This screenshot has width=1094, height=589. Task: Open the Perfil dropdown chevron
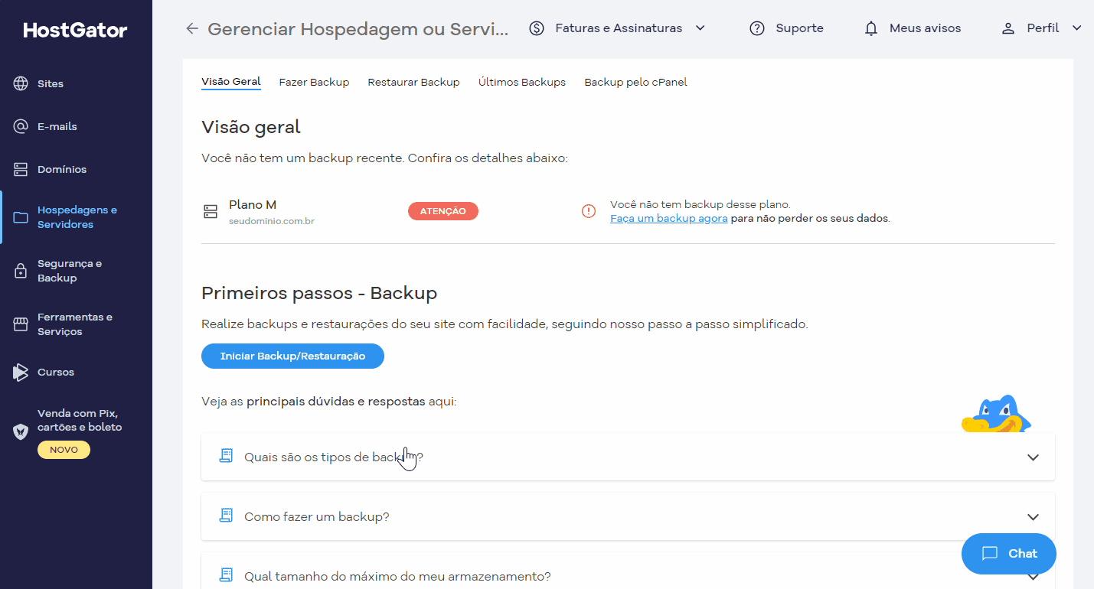[1077, 28]
